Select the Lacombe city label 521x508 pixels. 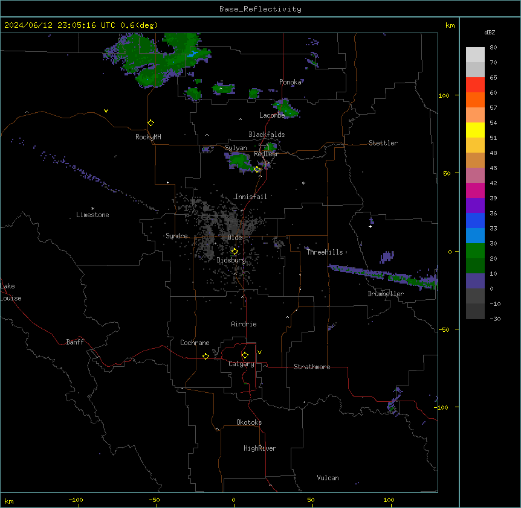tap(272, 115)
